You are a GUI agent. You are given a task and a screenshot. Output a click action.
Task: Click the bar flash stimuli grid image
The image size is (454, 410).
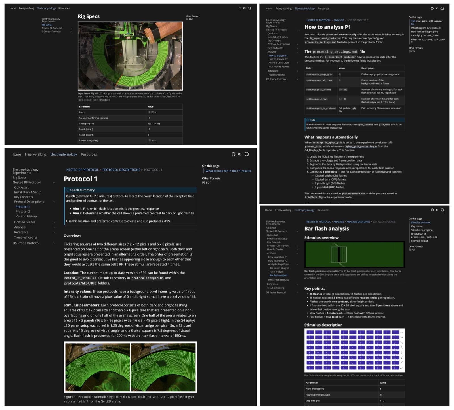pyautogui.click(x=355, y=350)
